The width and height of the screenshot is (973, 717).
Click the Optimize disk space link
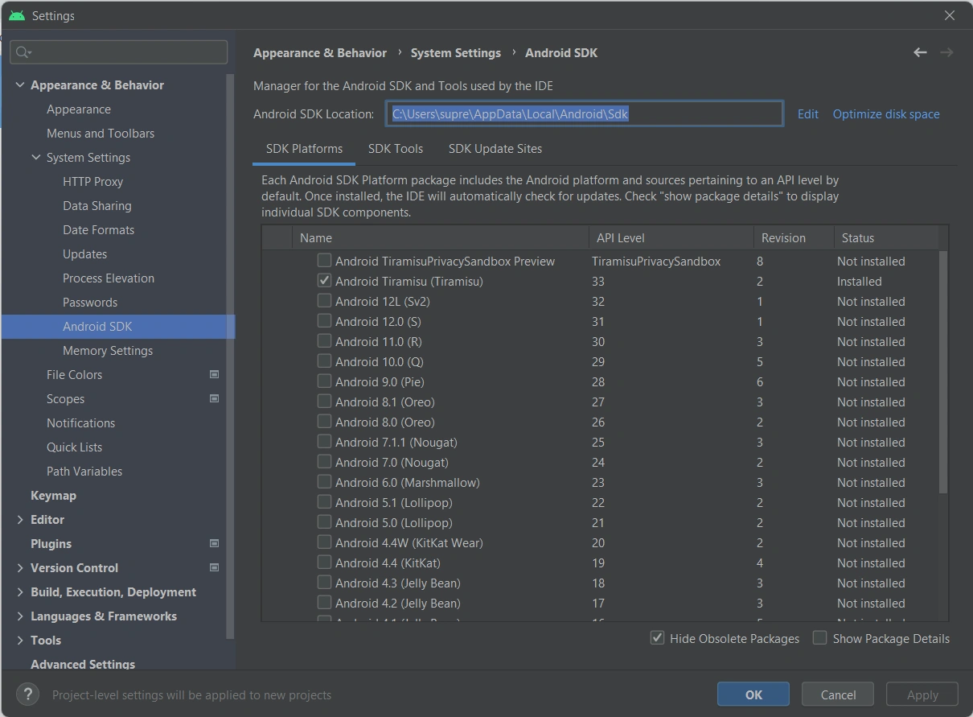(885, 114)
